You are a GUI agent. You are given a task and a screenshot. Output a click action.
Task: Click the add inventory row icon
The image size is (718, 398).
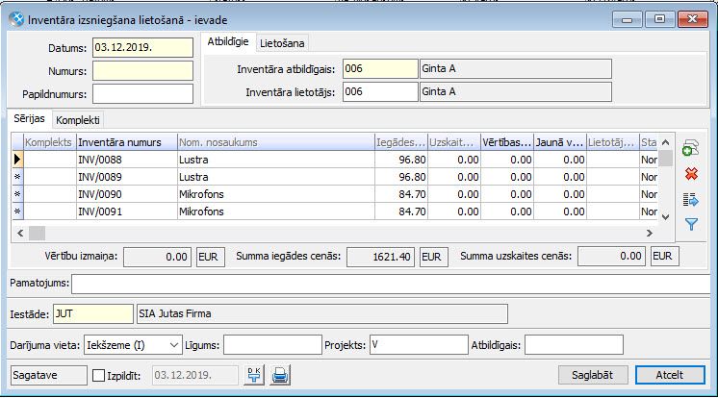[690, 149]
